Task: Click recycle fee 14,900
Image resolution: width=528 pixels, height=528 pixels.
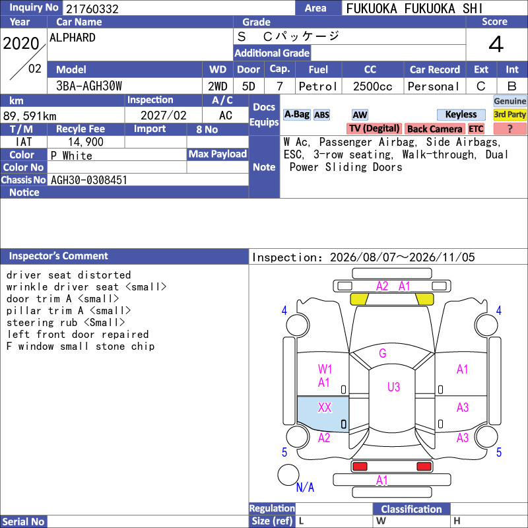Action: tap(86, 142)
